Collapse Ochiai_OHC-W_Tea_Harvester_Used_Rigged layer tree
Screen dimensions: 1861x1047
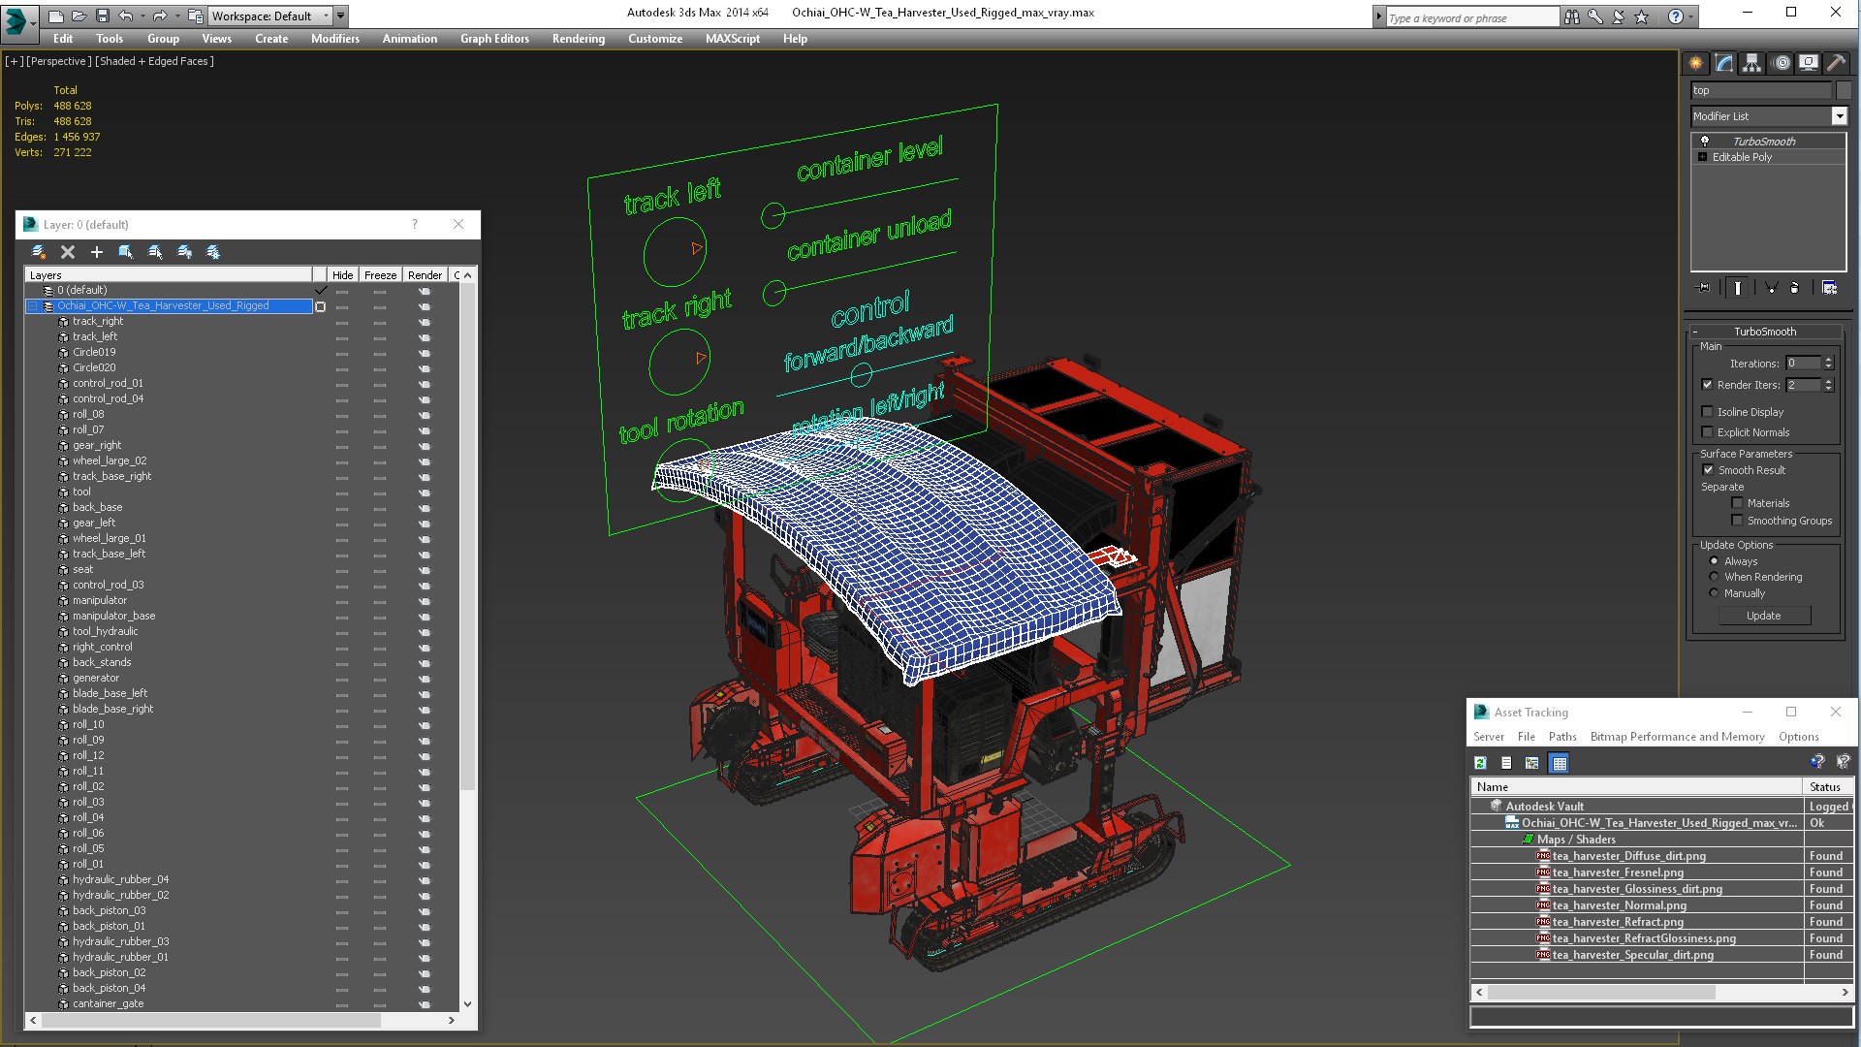pos(32,306)
